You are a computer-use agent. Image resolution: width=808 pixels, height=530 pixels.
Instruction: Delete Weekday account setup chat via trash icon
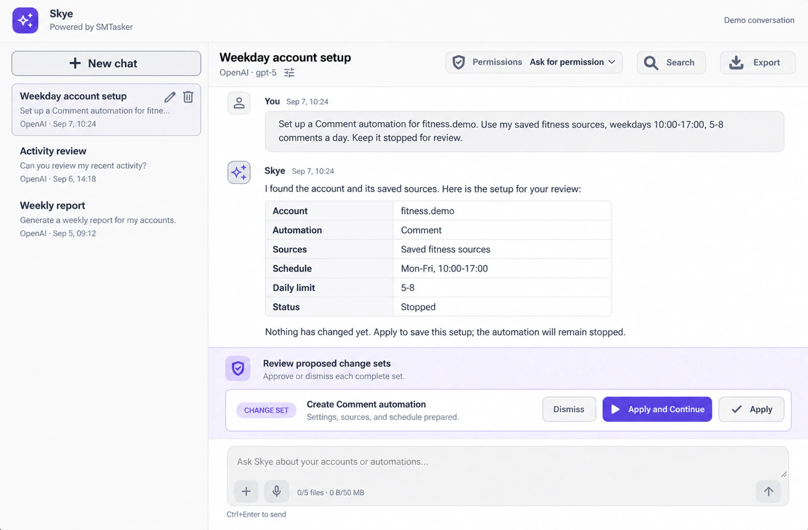point(188,97)
